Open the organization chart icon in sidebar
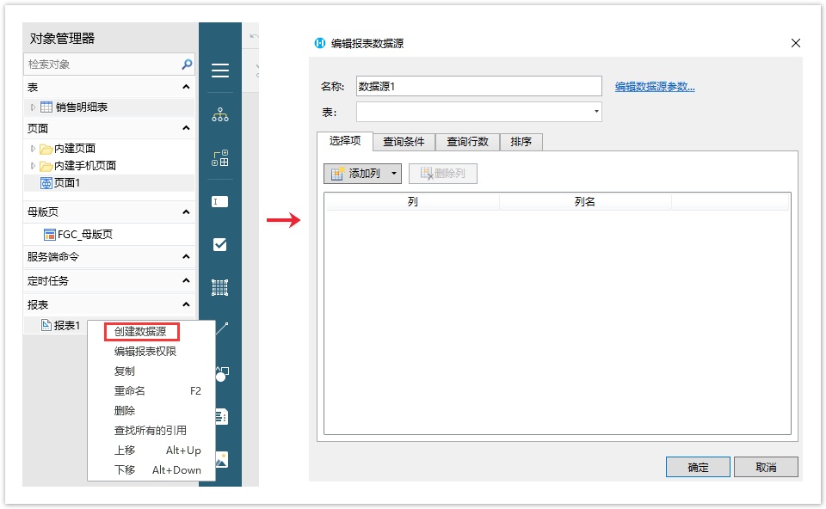Viewport: 826px width, 509px height. (x=220, y=114)
